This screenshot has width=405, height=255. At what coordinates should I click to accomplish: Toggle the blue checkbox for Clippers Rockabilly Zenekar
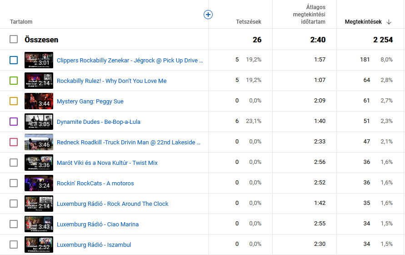pos(14,60)
